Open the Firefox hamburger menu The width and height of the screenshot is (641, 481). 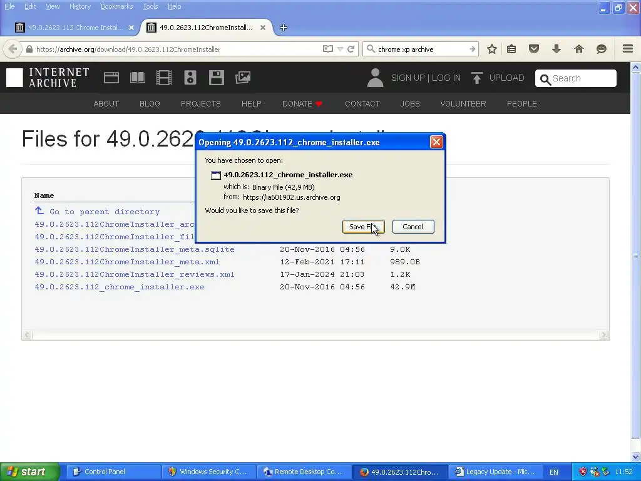[628, 49]
